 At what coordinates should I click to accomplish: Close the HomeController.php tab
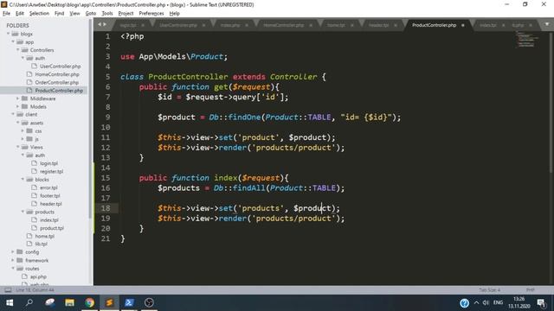pyautogui.click(x=311, y=25)
